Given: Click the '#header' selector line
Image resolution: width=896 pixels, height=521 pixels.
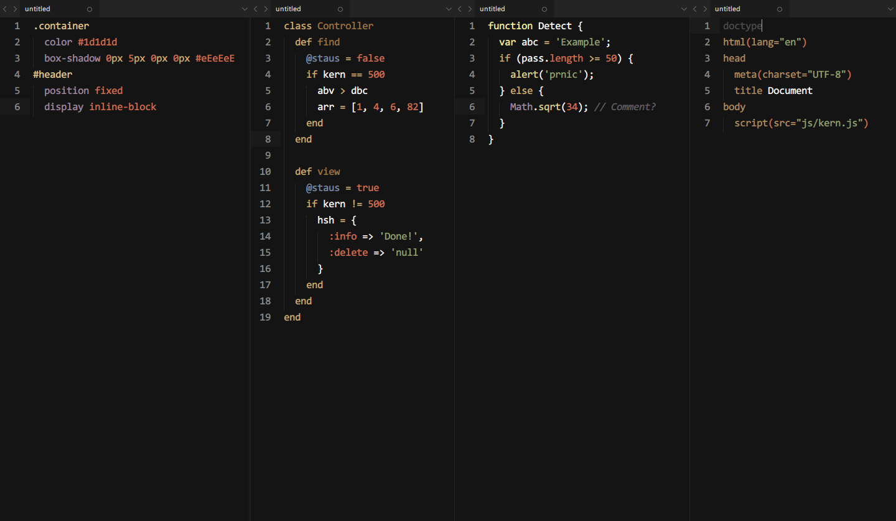Looking at the screenshot, I should pyautogui.click(x=52, y=75).
